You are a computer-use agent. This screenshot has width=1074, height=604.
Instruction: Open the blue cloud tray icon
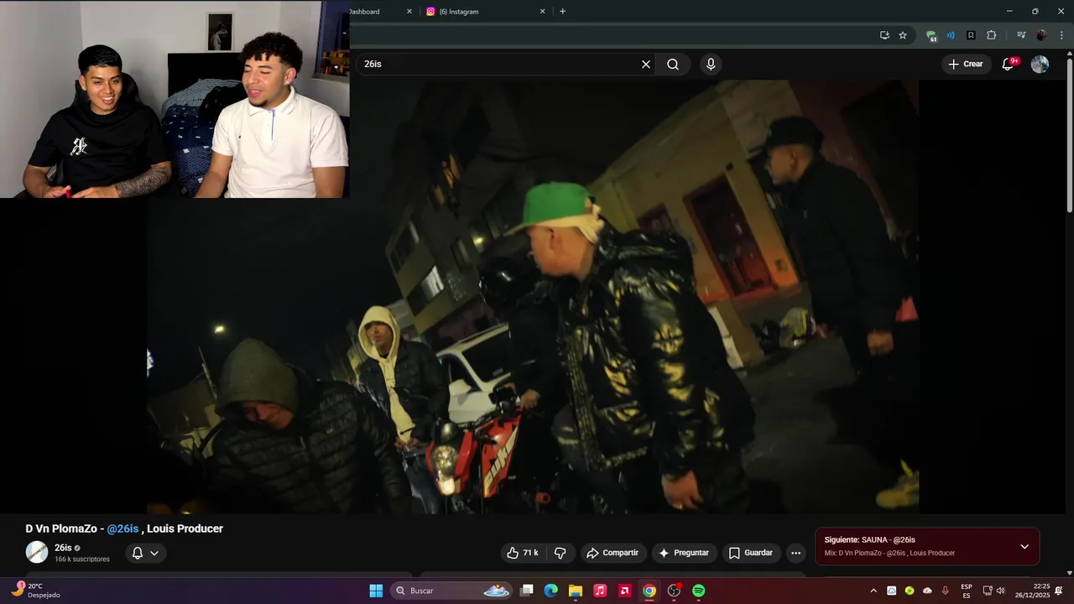click(x=892, y=591)
